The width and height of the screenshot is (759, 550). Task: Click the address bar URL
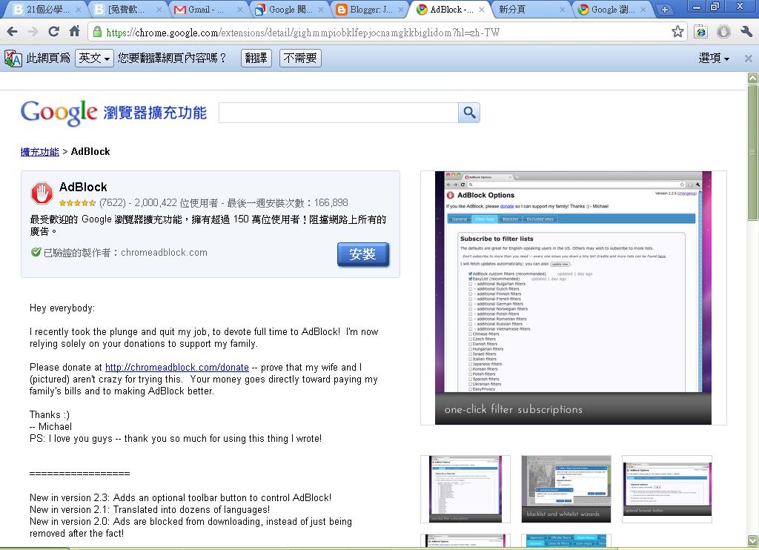pyautogui.click(x=302, y=33)
